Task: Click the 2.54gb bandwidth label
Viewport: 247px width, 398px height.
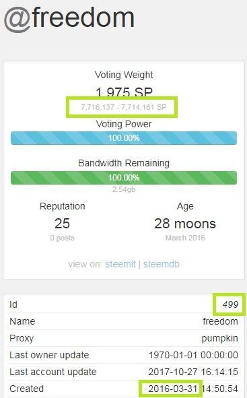Action: 124,189
